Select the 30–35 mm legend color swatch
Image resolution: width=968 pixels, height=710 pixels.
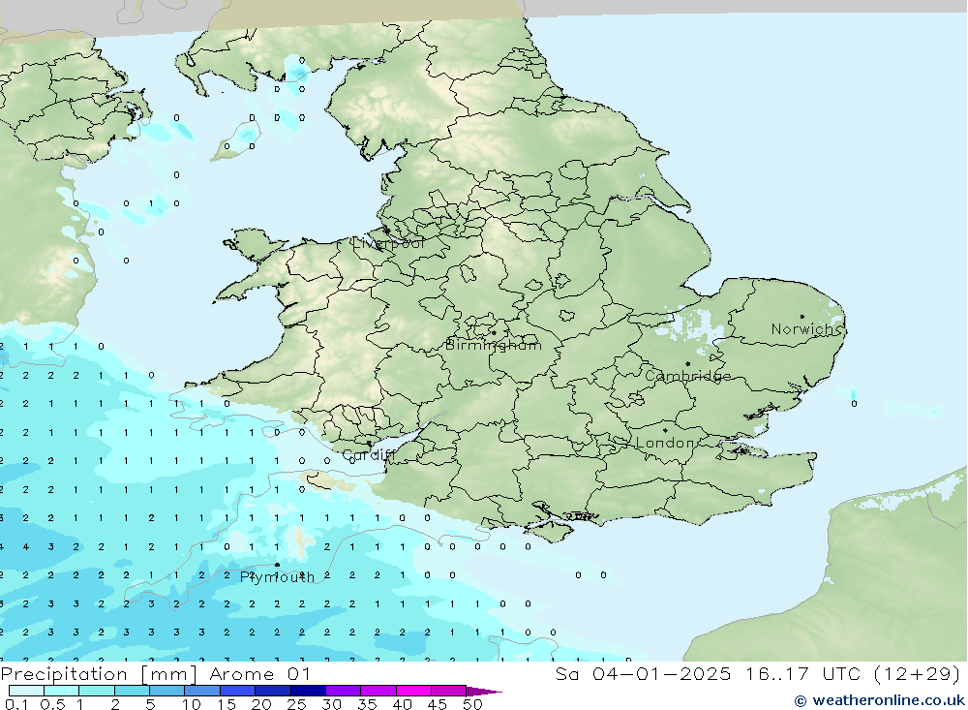click(344, 691)
